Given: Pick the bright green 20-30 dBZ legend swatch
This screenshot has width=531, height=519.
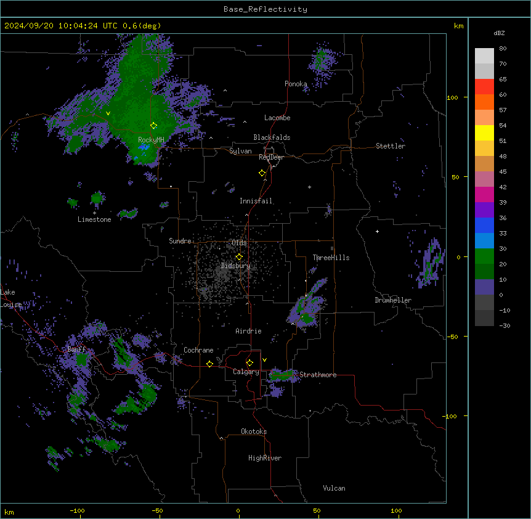Looking at the screenshot, I should point(484,256).
